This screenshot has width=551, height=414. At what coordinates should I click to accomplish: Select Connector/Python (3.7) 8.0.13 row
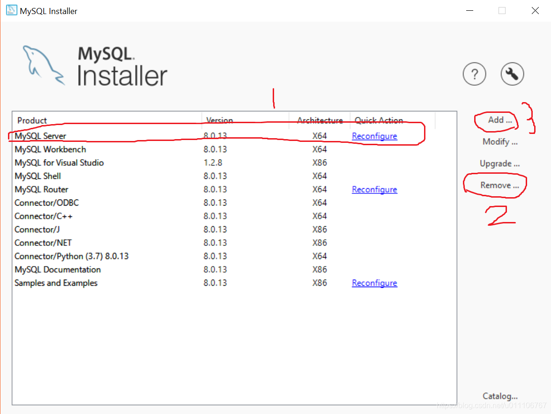[234, 256]
